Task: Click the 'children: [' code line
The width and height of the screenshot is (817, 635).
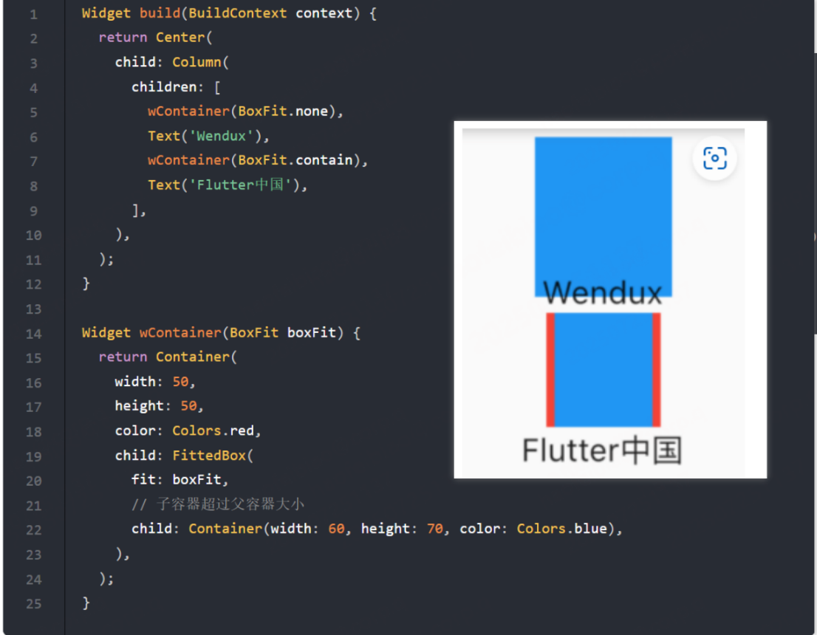Action: [x=176, y=86]
